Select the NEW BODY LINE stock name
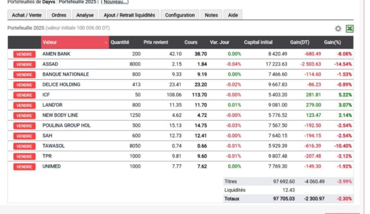The width and height of the screenshot is (370, 214). coord(60,115)
